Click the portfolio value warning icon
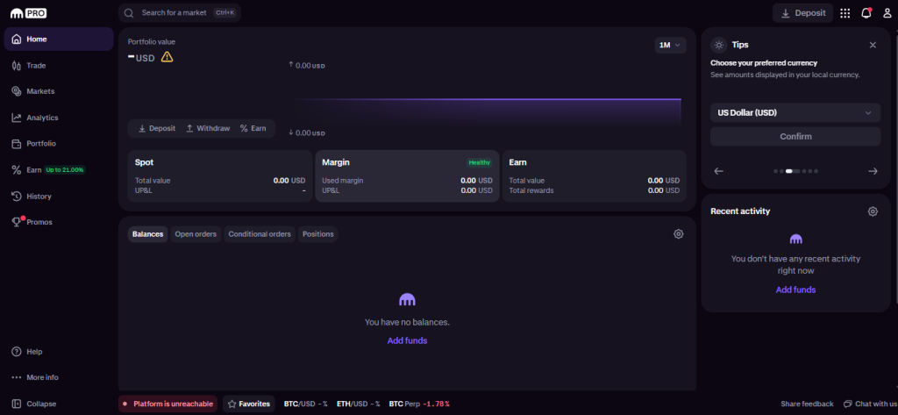The image size is (898, 415). [x=167, y=57]
